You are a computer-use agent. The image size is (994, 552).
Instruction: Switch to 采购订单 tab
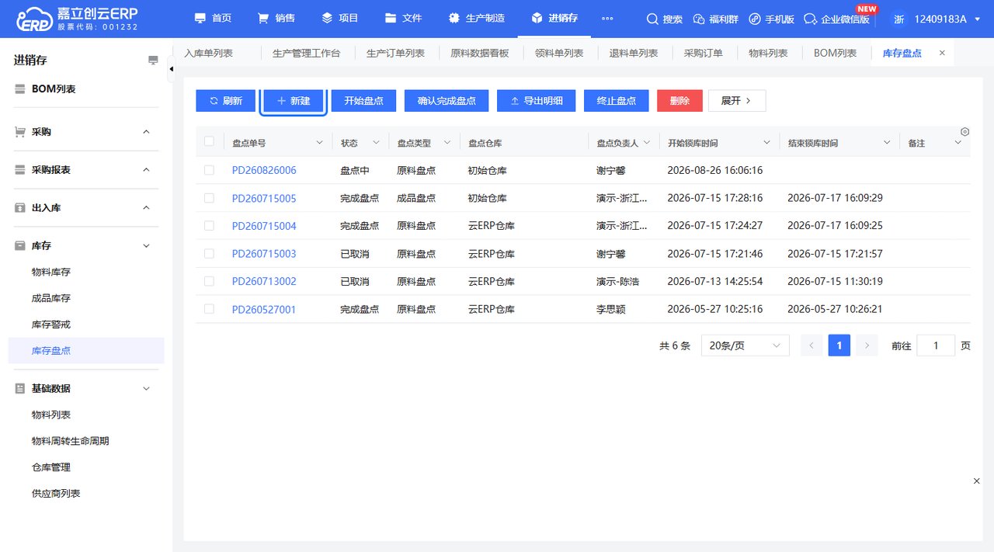coord(703,53)
